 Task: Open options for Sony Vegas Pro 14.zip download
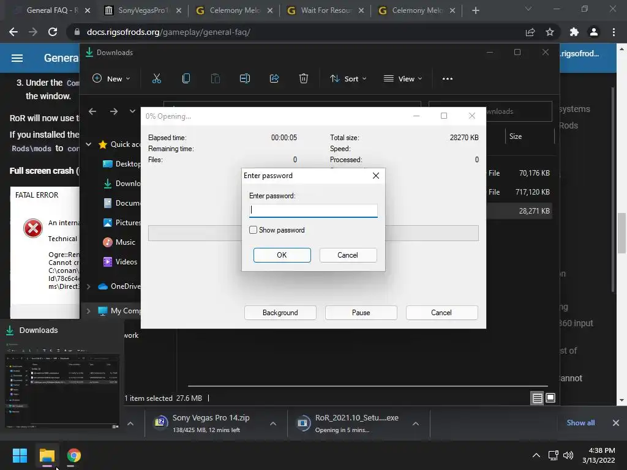point(273,423)
